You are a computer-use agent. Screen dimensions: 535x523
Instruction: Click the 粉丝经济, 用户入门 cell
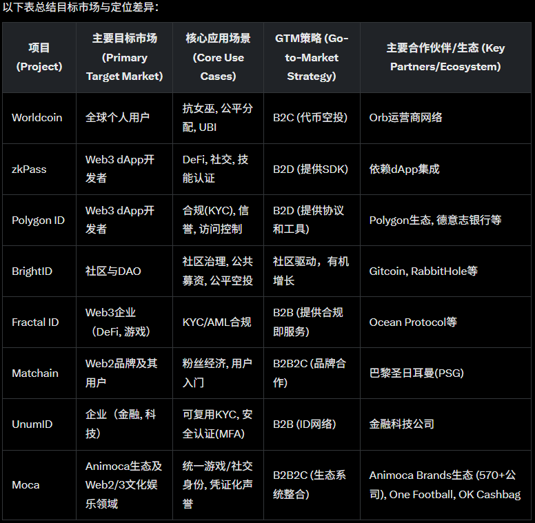coord(218,373)
